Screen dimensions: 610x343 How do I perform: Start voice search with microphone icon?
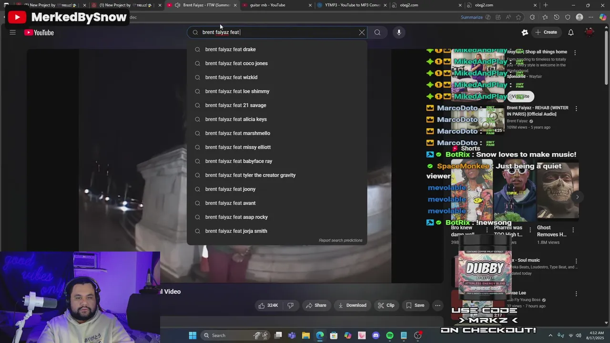(x=399, y=32)
